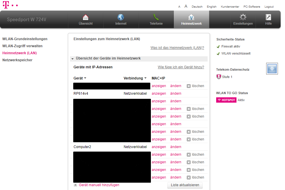Click anzeigen in the row directly below RP614v4
Screen dimensions: 285x190
(x=159, y=101)
